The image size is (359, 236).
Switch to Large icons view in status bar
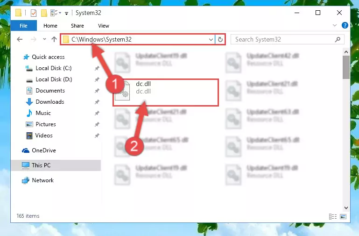(343, 216)
